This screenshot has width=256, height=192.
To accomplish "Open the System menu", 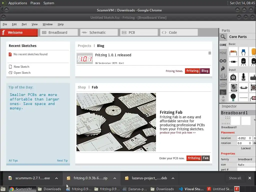I will pos(49,3).
